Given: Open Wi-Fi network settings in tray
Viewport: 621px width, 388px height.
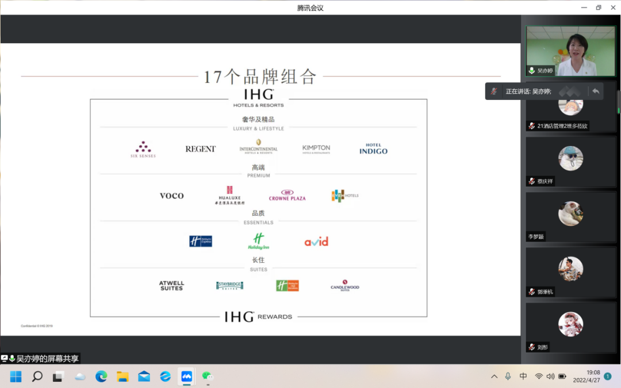Looking at the screenshot, I should (x=539, y=376).
